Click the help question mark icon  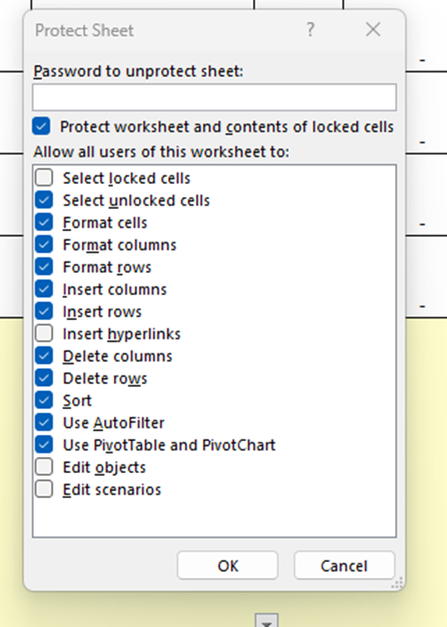click(x=310, y=30)
